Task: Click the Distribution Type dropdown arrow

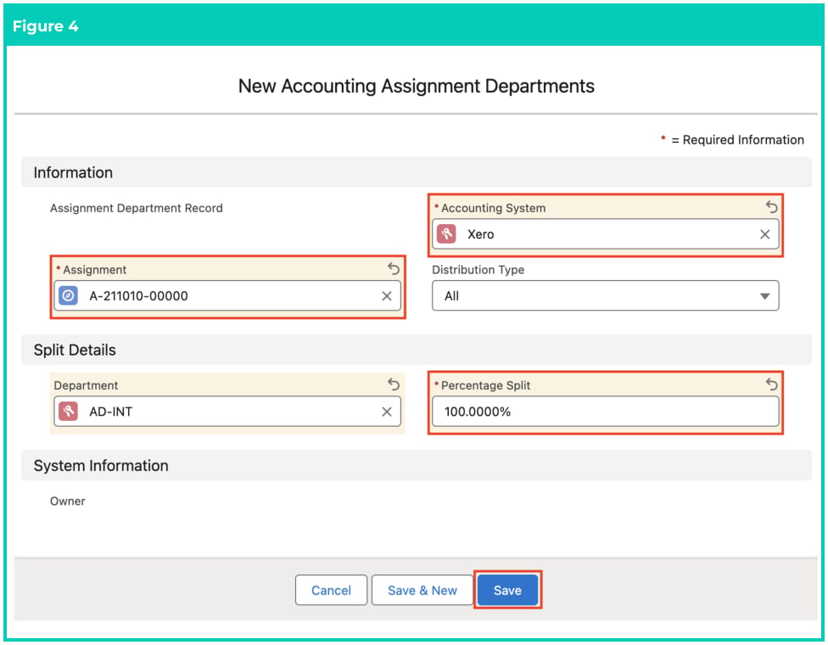Action: click(x=764, y=296)
